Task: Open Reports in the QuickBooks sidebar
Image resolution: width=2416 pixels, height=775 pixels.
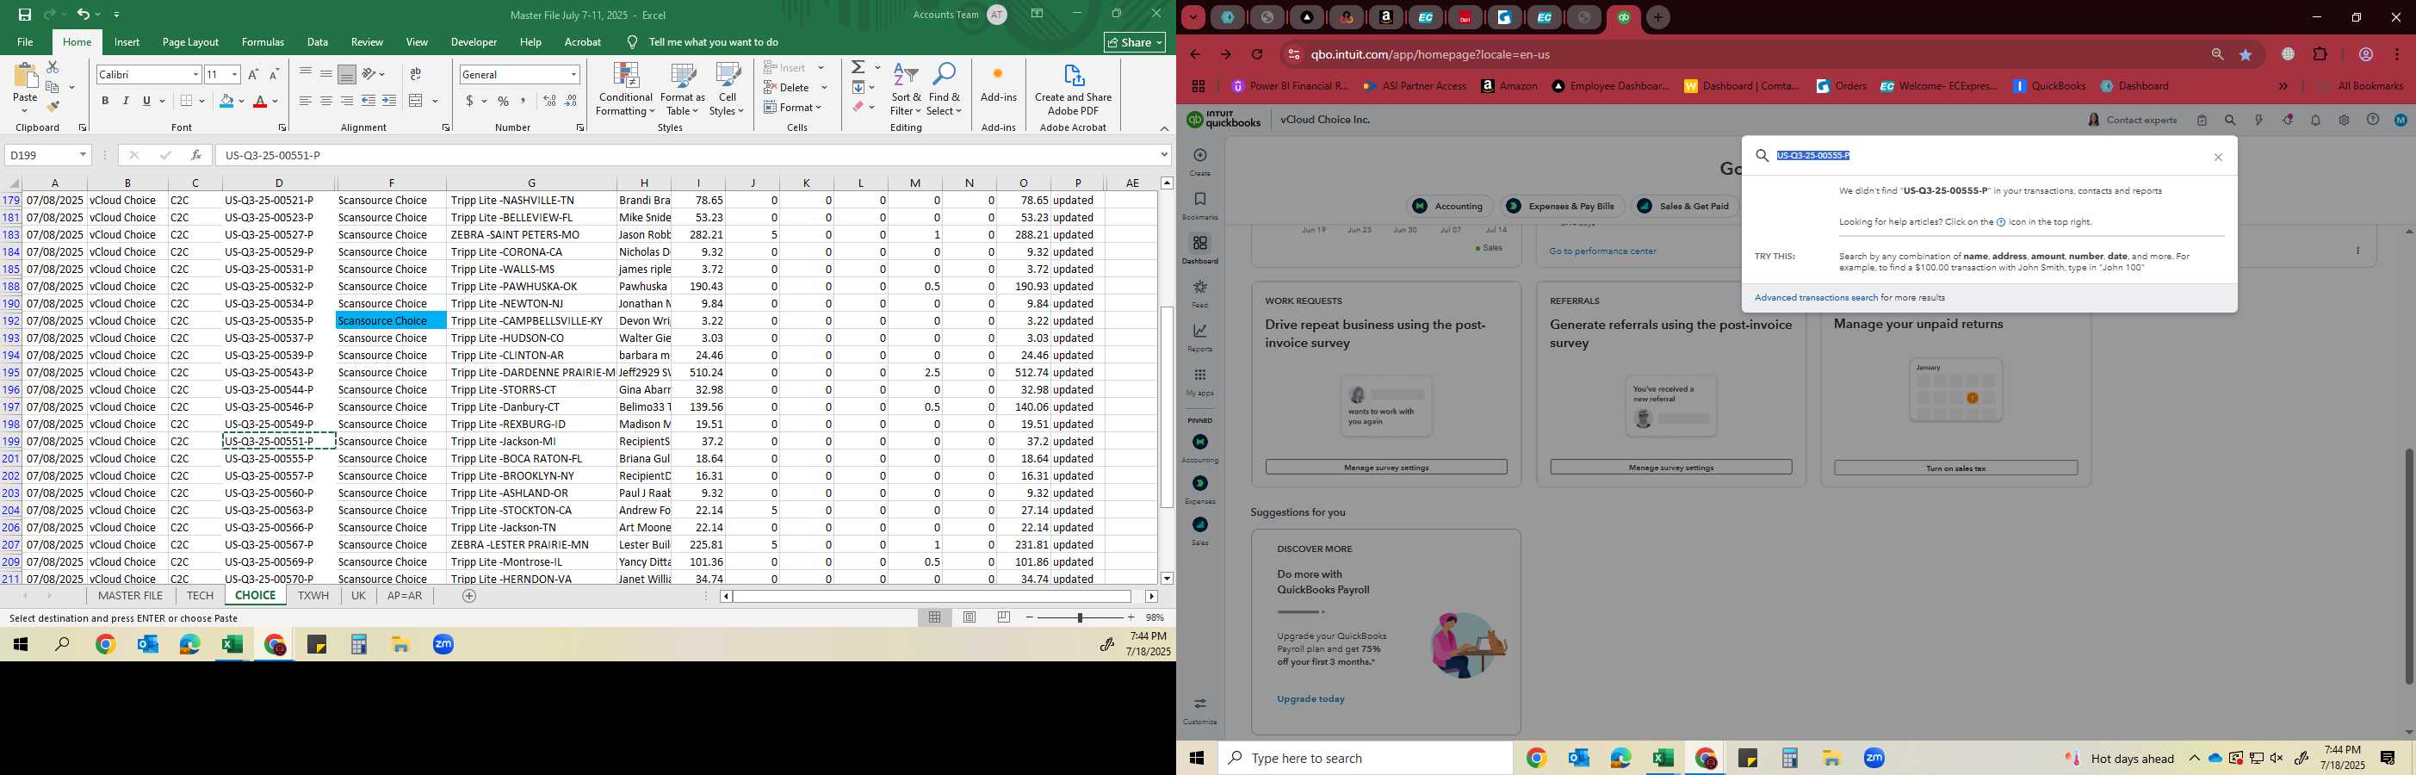Action: point(1199,337)
